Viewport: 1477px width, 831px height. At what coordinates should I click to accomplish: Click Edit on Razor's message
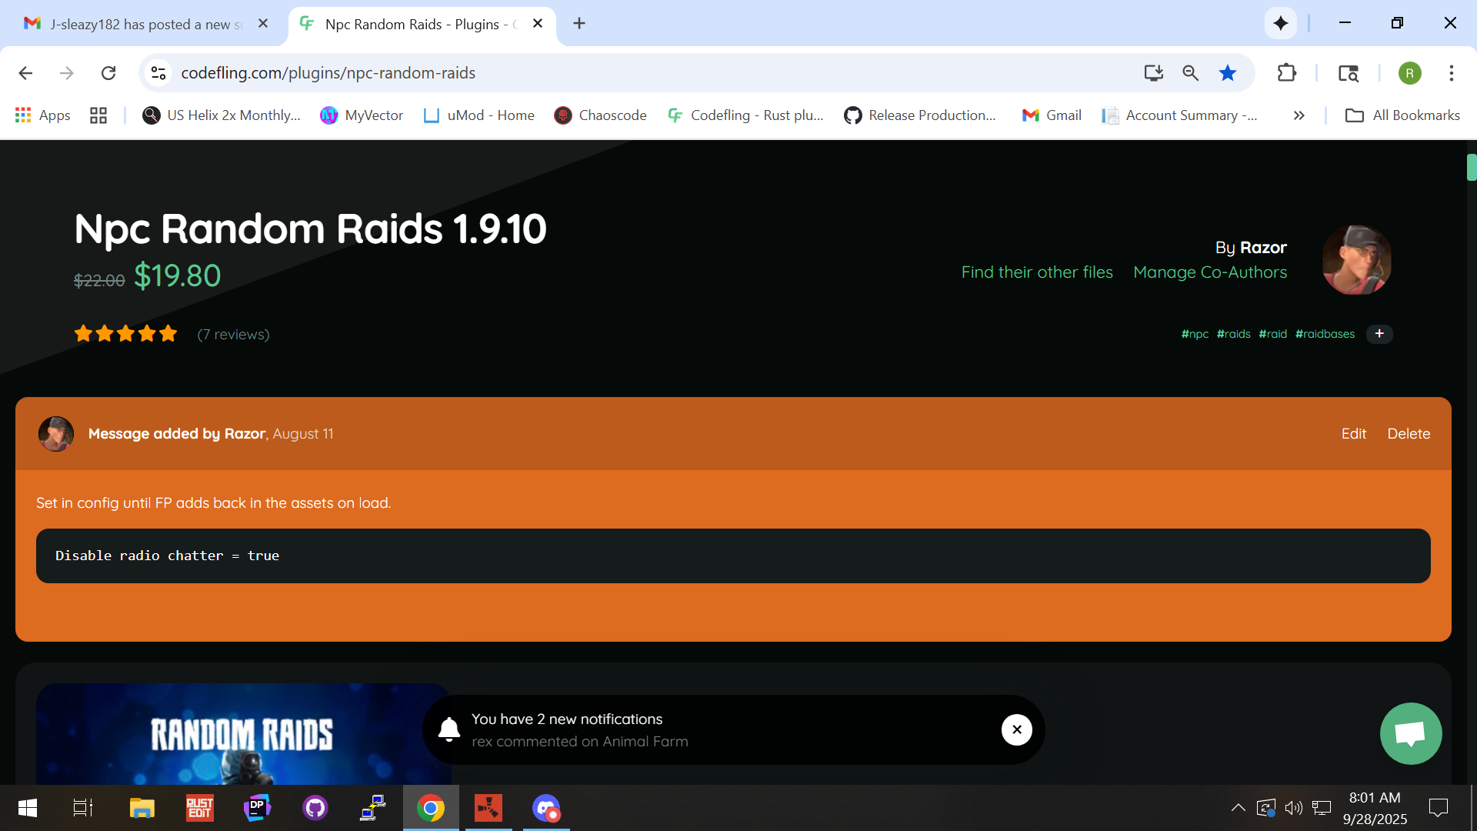[1353, 434]
